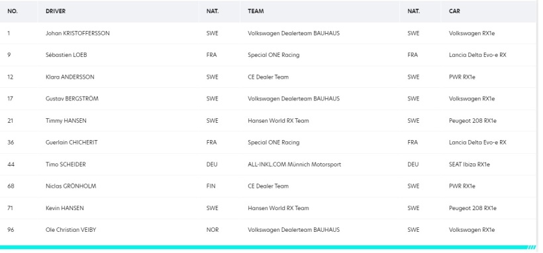This screenshot has width=543, height=253.
Task: Select driver Guerlain CHICHERIT
Action: coord(72,142)
